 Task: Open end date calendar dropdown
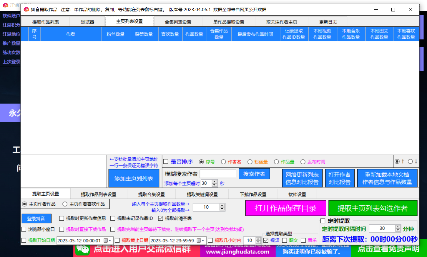coord(201,241)
